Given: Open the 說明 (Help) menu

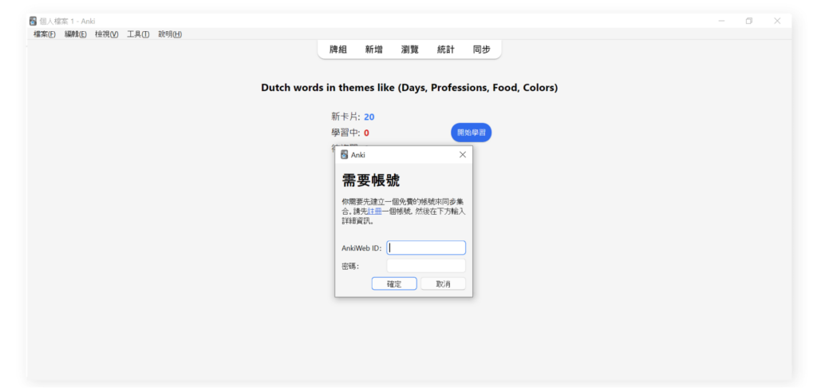Looking at the screenshot, I should pos(169,34).
